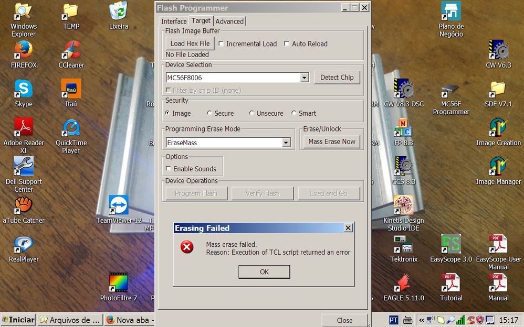Open the Image Creation shortcut

[x=498, y=132]
